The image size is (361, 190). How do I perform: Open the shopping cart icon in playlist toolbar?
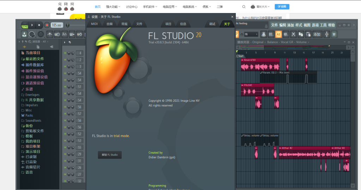[x=334, y=34]
